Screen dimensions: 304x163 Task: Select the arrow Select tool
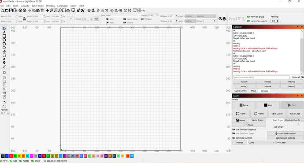click(4, 29)
